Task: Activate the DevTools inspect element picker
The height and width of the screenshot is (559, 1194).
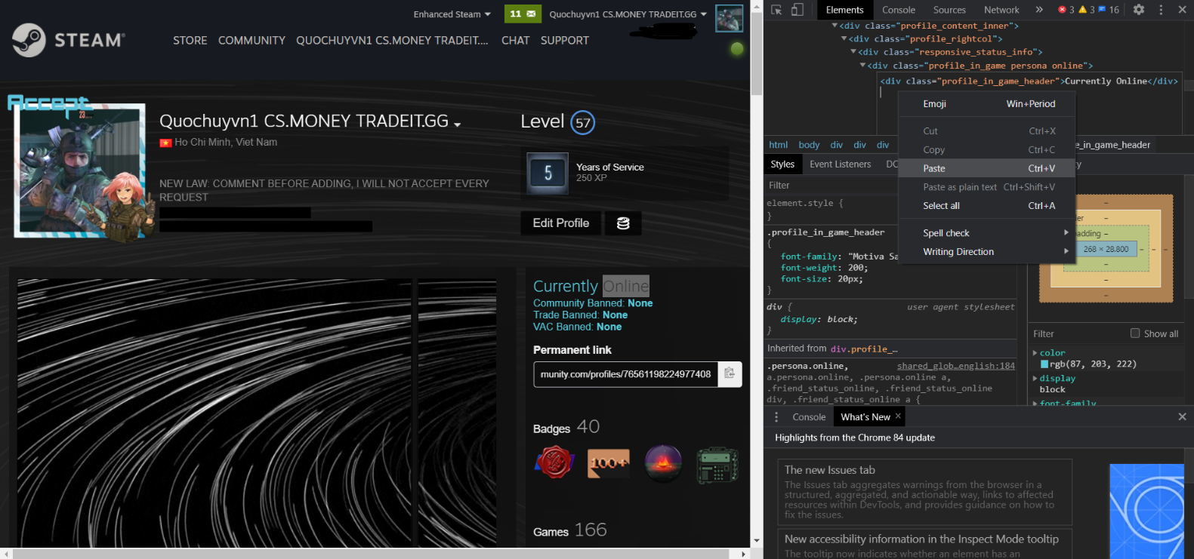Action: [776, 10]
